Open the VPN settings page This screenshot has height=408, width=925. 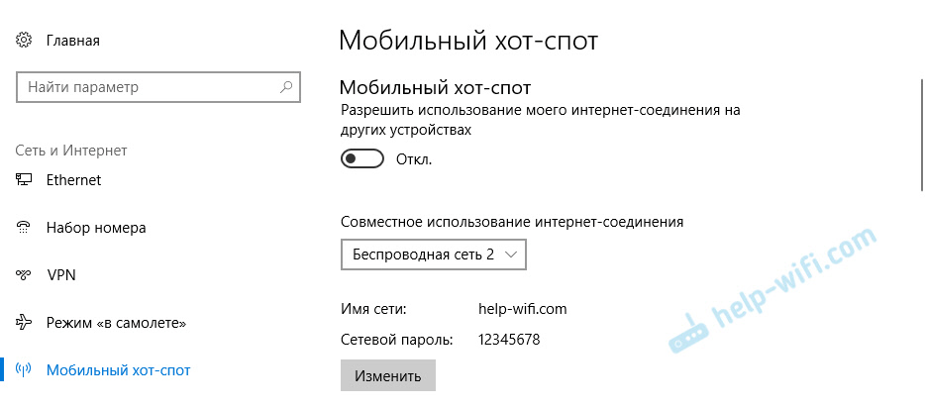point(61,274)
